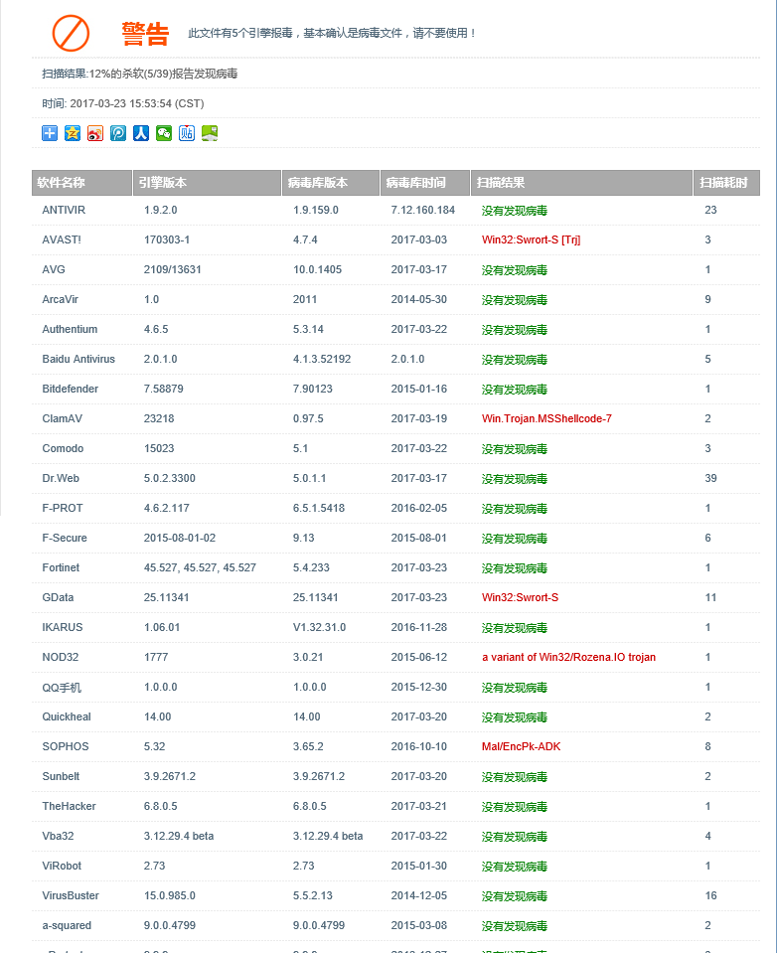This screenshot has width=777, height=953.
Task: Click the 病毒库版本 column header
Action: [331, 183]
